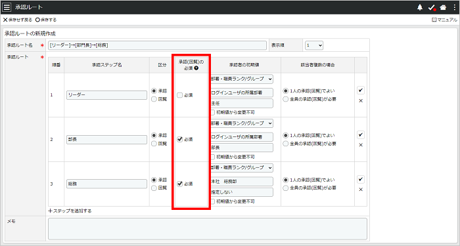The image size is (460, 246).
Task: Open approver type dropdown for step 3
Action: (x=242, y=168)
